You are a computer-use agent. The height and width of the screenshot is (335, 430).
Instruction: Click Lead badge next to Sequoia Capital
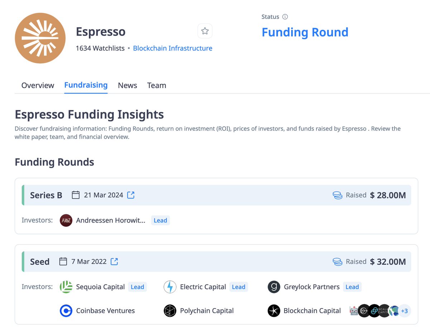(x=137, y=287)
